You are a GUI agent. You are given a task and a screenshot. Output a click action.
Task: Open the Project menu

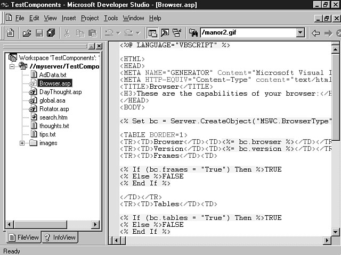(90, 18)
